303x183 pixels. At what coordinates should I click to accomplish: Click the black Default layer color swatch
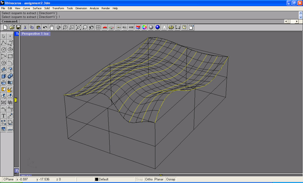click(97, 179)
